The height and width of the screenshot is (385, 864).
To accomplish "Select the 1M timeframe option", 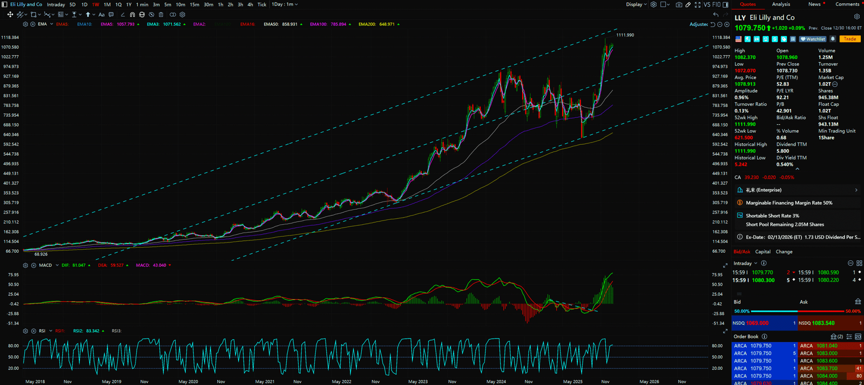I will pos(107,4).
